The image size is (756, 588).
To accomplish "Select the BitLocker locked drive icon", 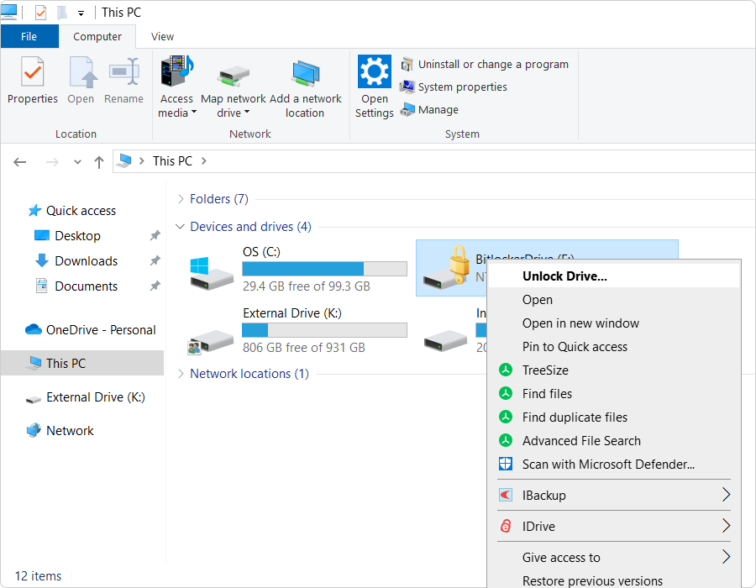I will click(x=445, y=269).
